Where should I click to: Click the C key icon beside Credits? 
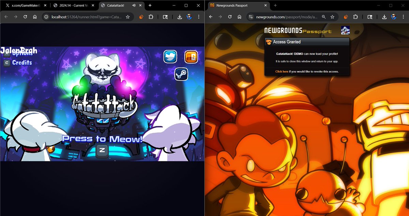[x=6, y=63]
